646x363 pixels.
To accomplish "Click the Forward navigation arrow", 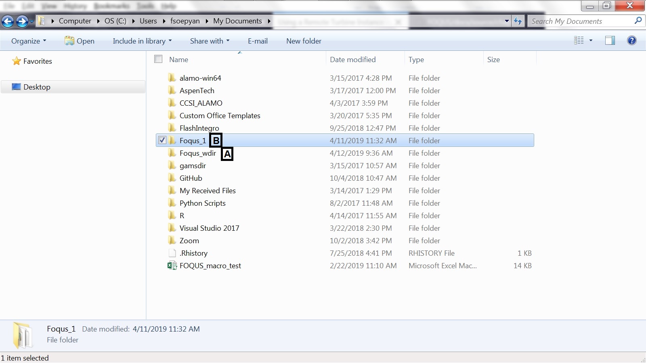I will pyautogui.click(x=22, y=21).
